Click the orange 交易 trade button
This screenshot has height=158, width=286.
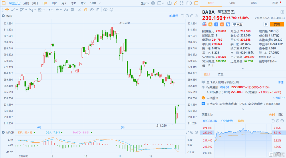277,24
